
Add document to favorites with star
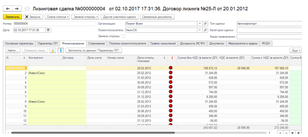(27, 9)
